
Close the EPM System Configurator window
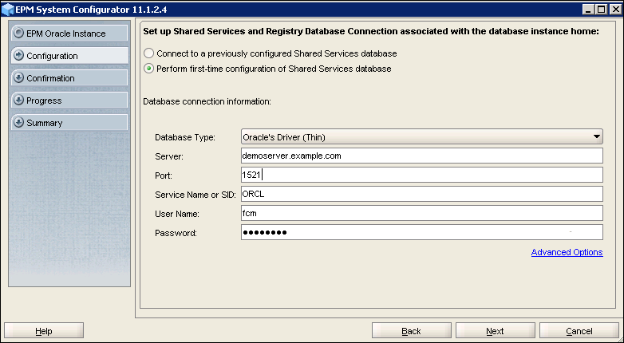point(613,8)
